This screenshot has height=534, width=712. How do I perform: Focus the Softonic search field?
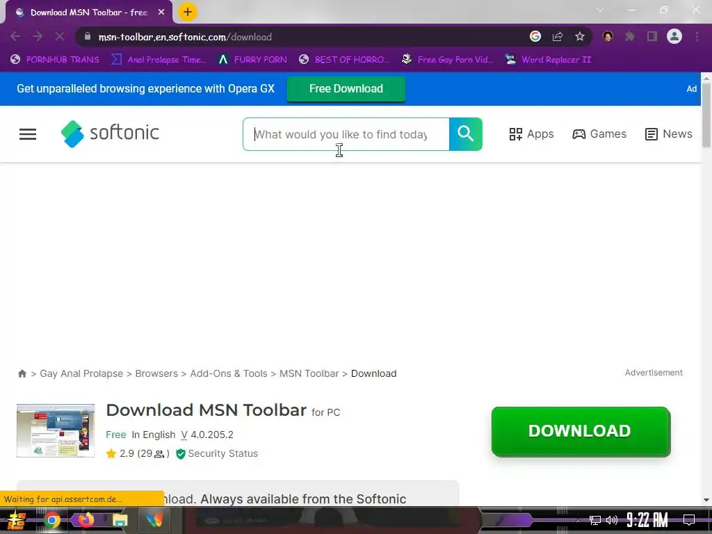point(346,134)
